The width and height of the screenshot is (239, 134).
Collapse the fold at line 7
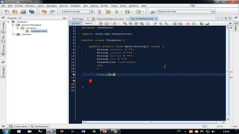[78, 47]
